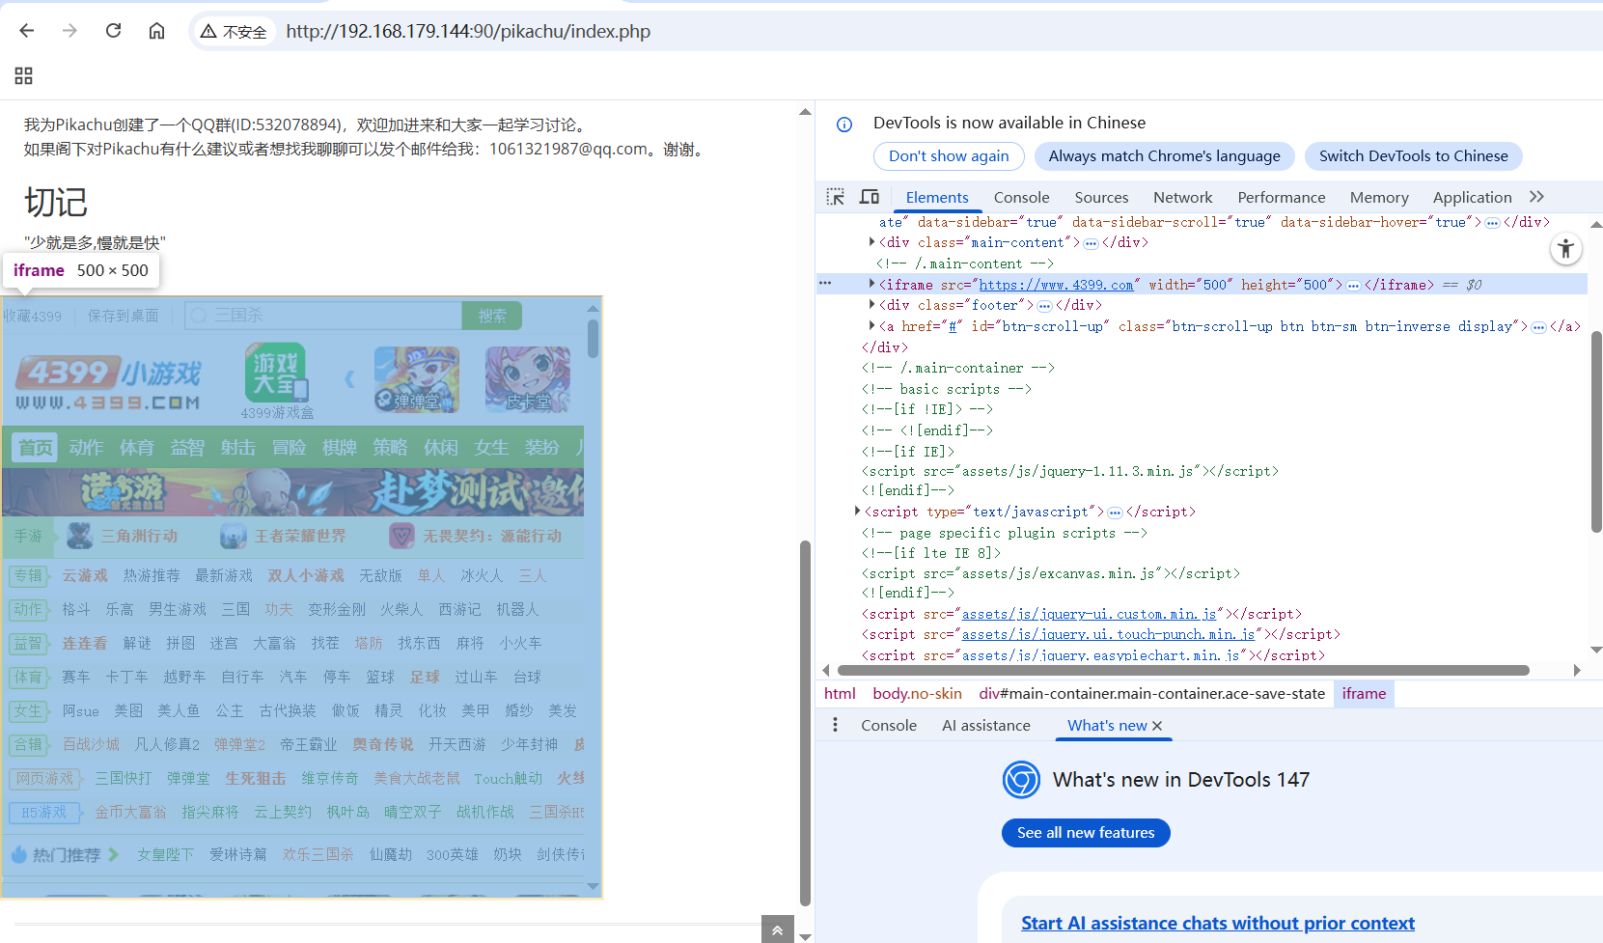The image size is (1603, 943).
Task: Open Start AI assistance chats link
Action: [1218, 924]
